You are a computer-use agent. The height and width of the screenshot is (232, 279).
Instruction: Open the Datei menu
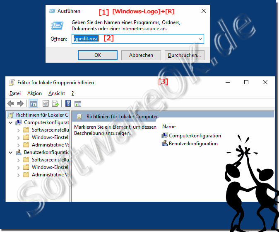[15, 93]
